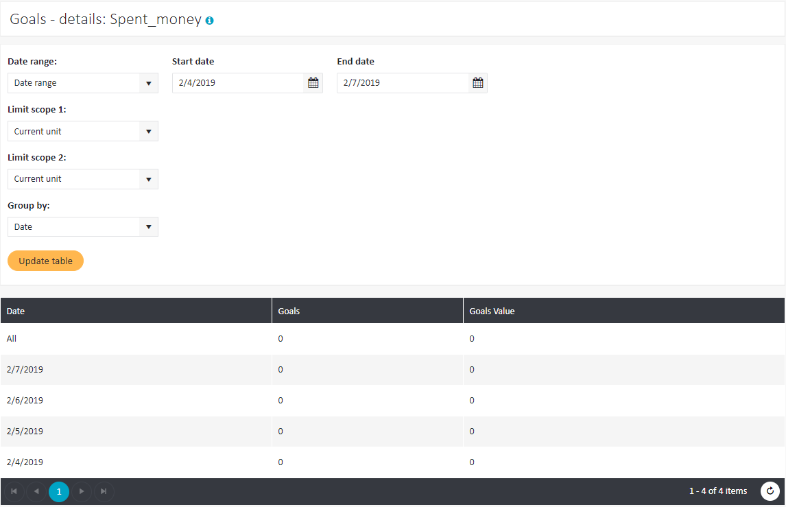Sort by the Goals Value column header

(492, 311)
